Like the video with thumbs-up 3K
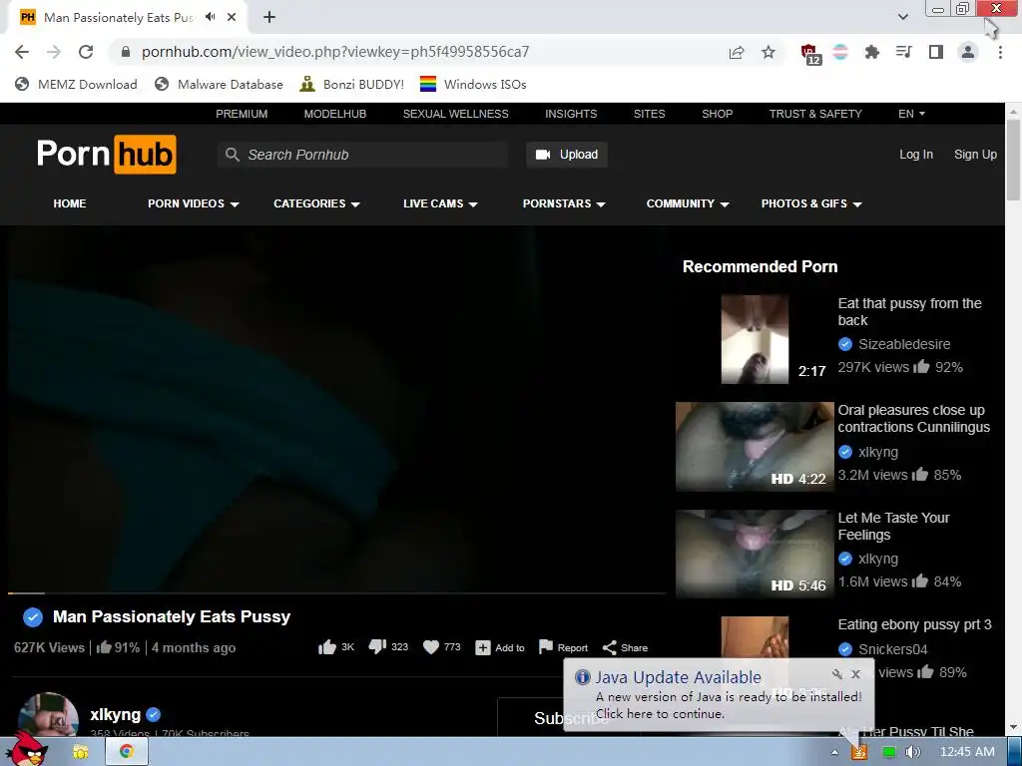The image size is (1022, 766). tap(335, 646)
